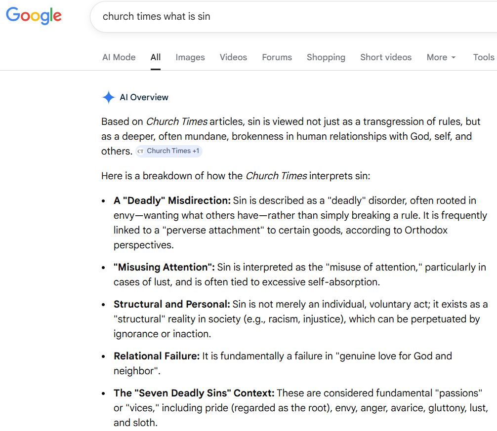
Task: Click the AI Overview heading label
Action: 144,97
